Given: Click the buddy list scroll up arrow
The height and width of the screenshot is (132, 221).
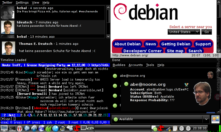Looking at the screenshot, I should [219, 70].
